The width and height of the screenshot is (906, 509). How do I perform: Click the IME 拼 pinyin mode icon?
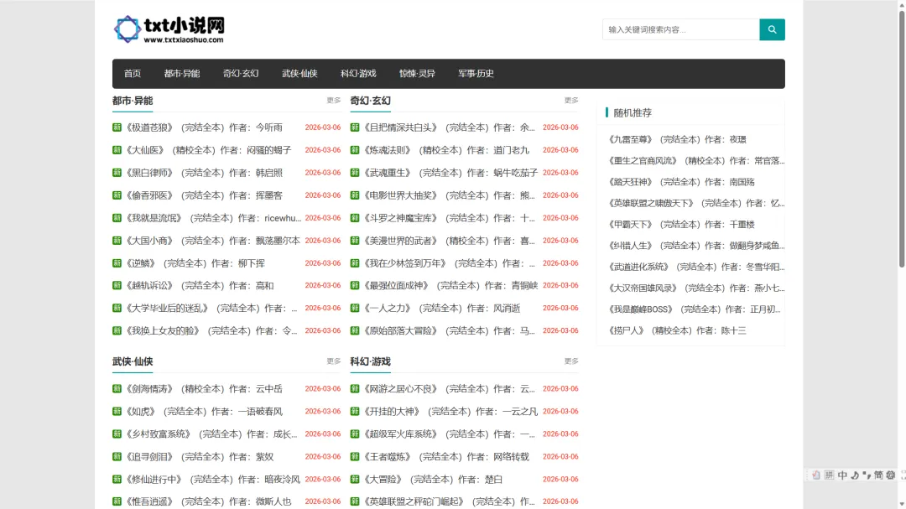pyautogui.click(x=829, y=475)
